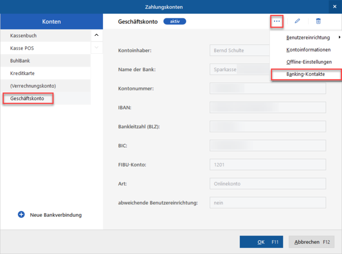Click the Kontonummer field
The width and height of the screenshot is (342, 254).
[268, 88]
